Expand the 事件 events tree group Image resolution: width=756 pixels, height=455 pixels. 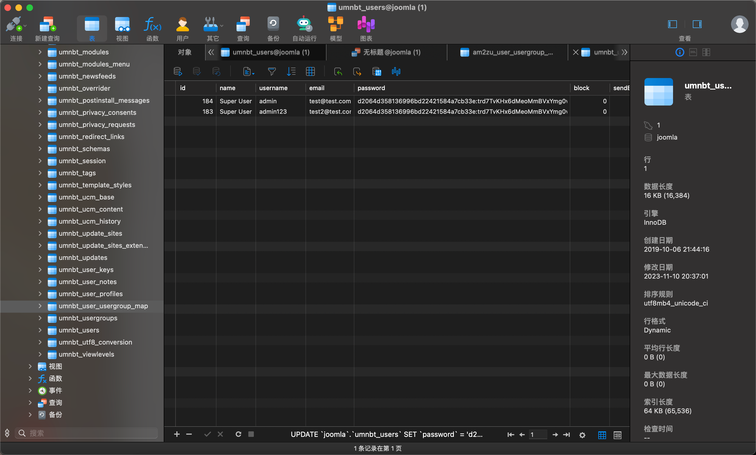tap(30, 390)
